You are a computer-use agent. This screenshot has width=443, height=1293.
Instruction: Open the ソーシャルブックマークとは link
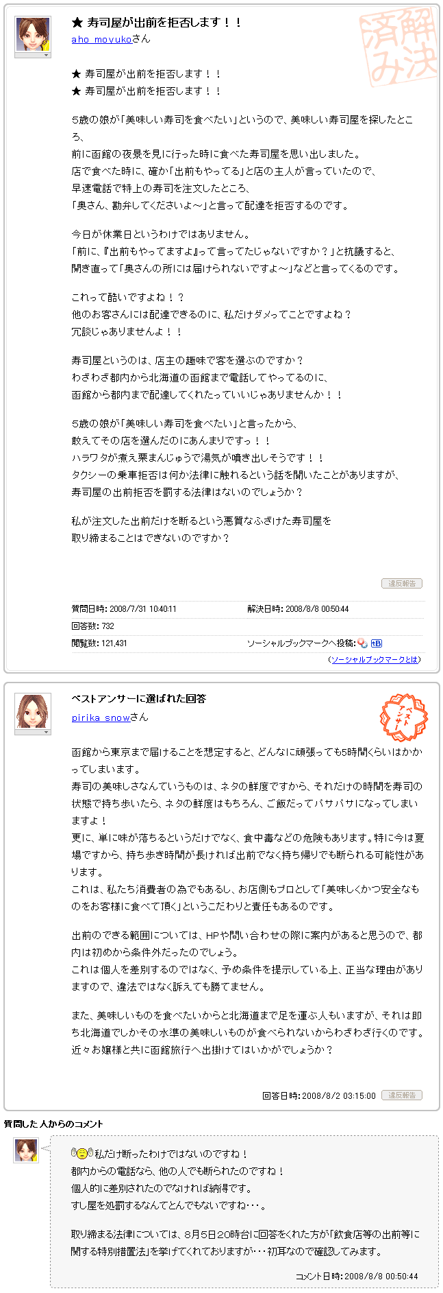click(x=375, y=659)
